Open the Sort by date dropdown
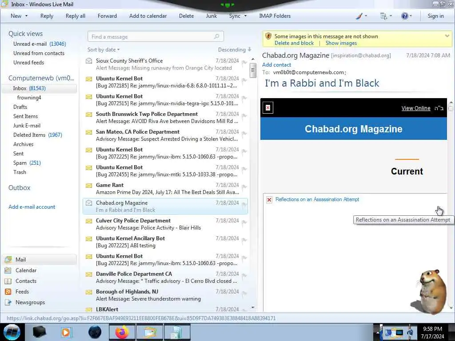 [104, 50]
